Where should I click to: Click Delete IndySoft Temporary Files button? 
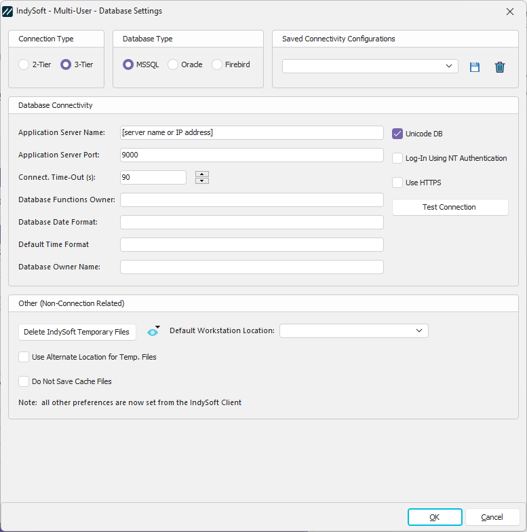[x=77, y=332]
